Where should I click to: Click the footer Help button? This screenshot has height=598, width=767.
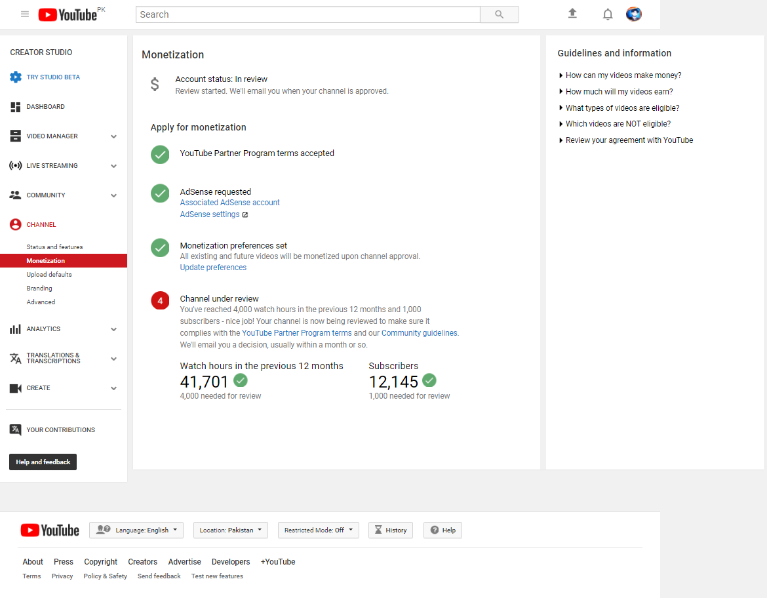pyautogui.click(x=442, y=530)
